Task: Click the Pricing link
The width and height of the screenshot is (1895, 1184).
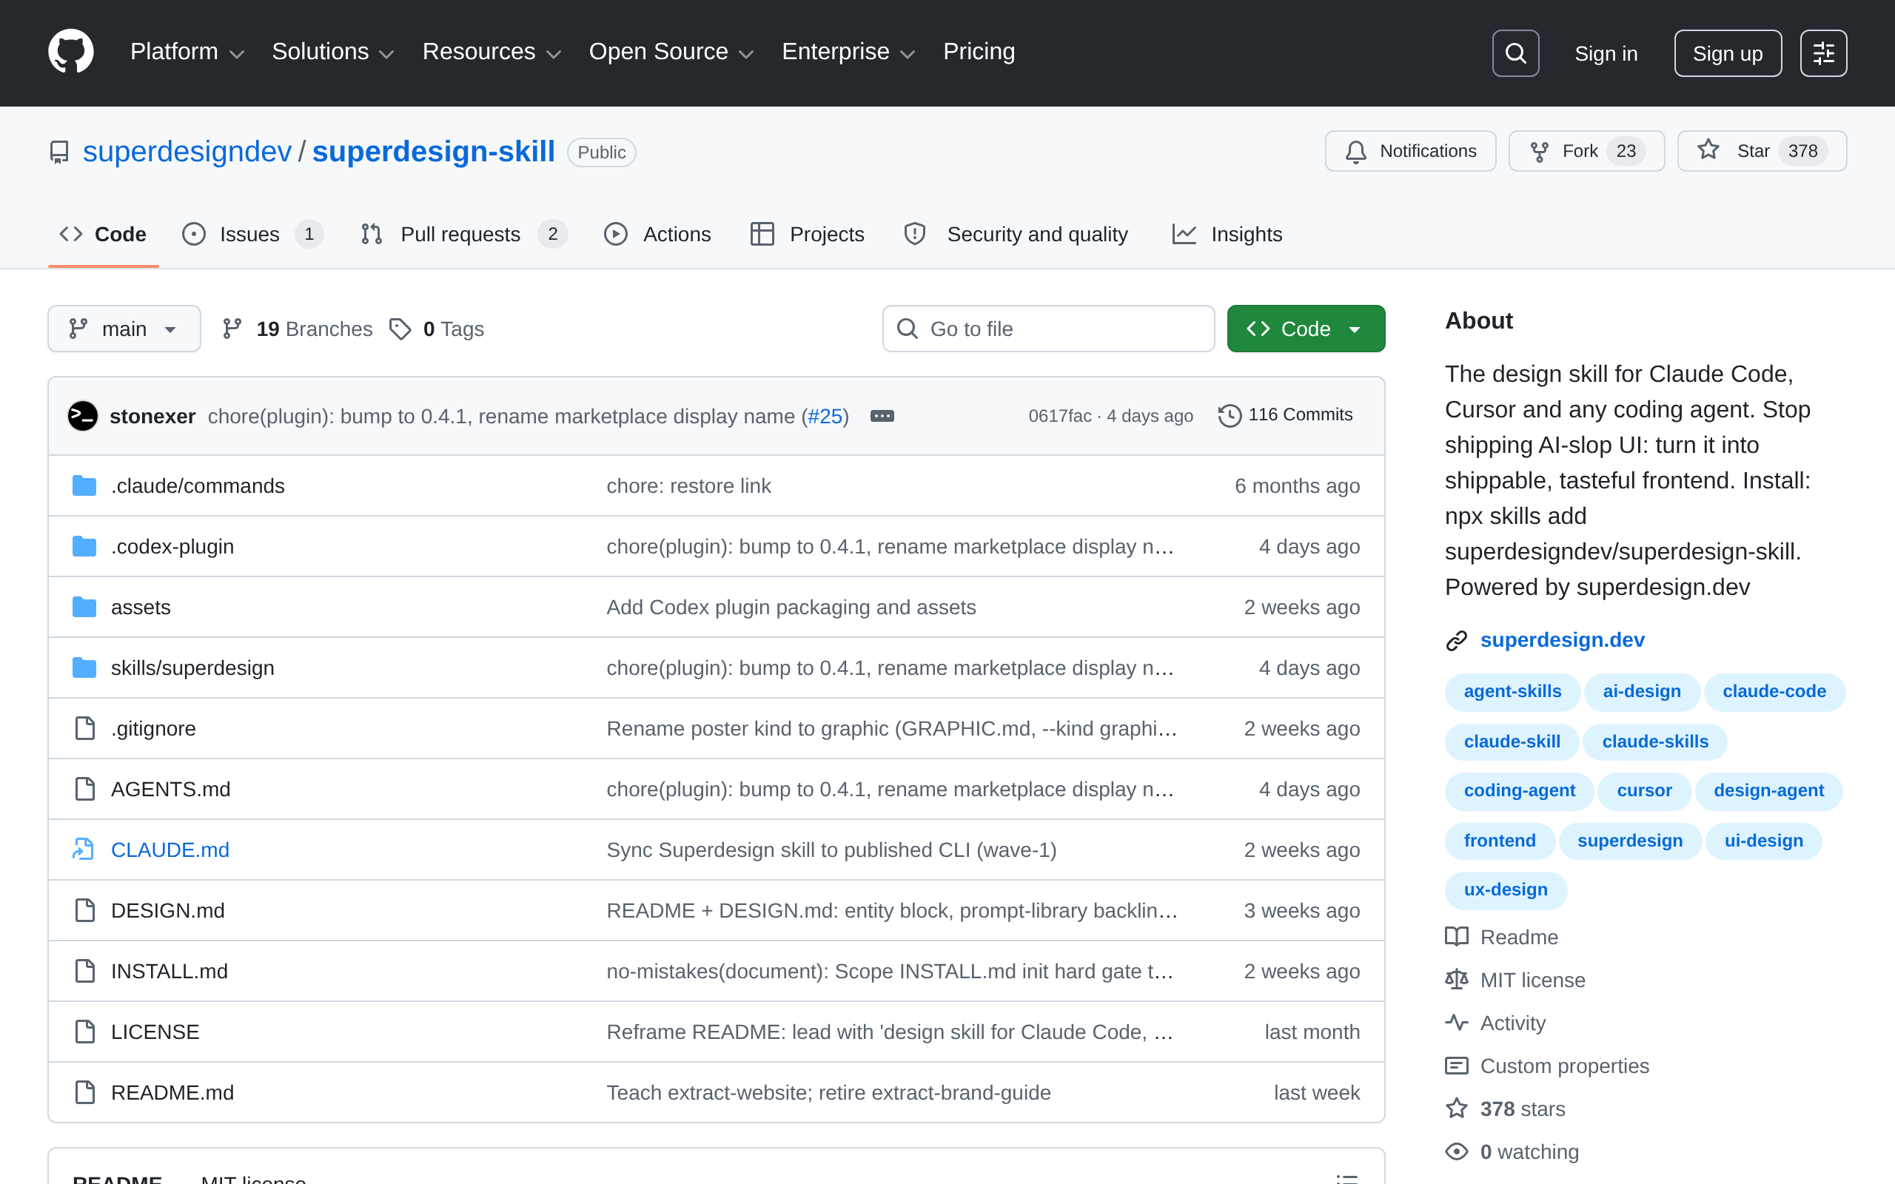Action: pyautogui.click(x=979, y=52)
